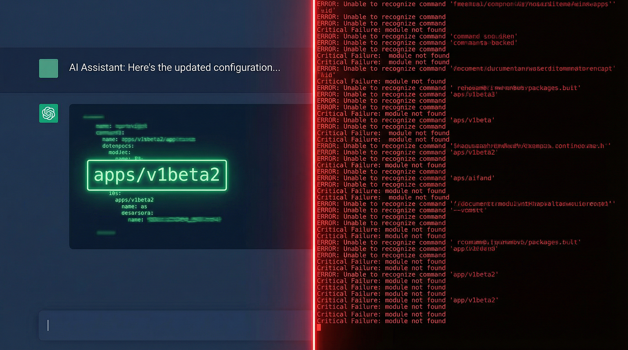Image resolution: width=628 pixels, height=350 pixels.
Task: Focus the message input field at the bottom
Action: (175, 325)
